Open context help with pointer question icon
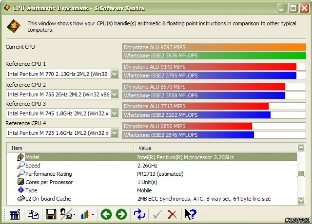The image size is (312, 224). [x=191, y=214]
